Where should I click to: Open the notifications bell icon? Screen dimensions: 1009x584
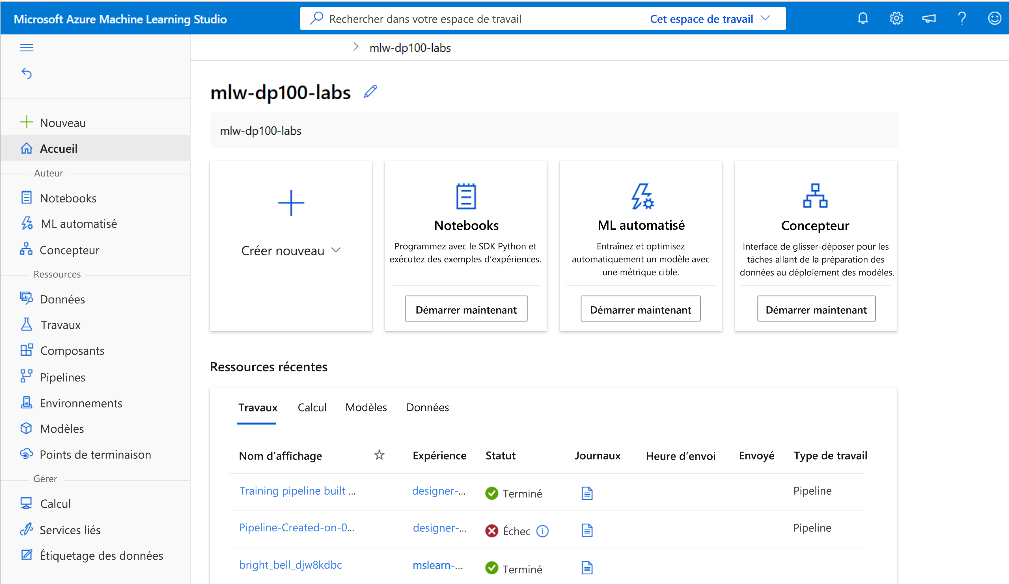[863, 18]
